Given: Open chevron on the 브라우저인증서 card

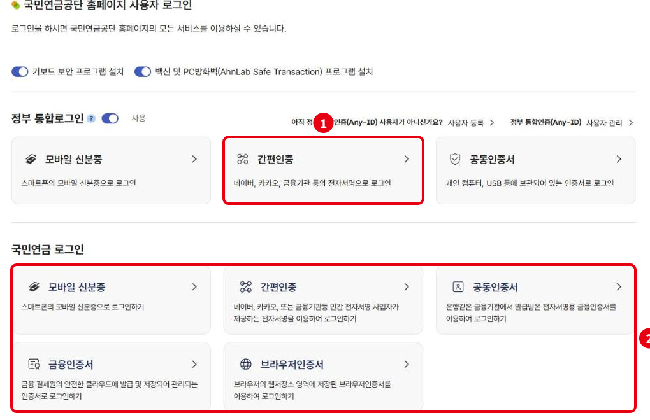Looking at the screenshot, I should pyautogui.click(x=407, y=364).
